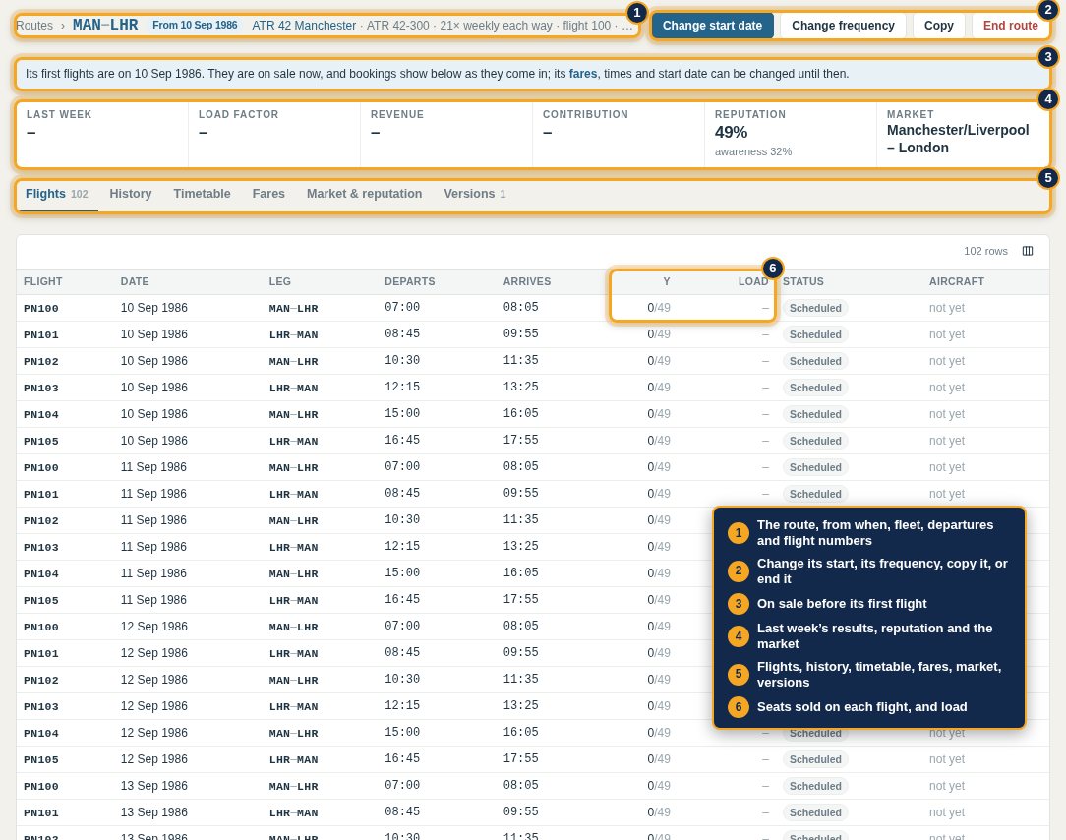The height and width of the screenshot is (840, 1066).
Task: Click the Manchester/Liverpool – London market
Action: pyautogui.click(x=958, y=139)
